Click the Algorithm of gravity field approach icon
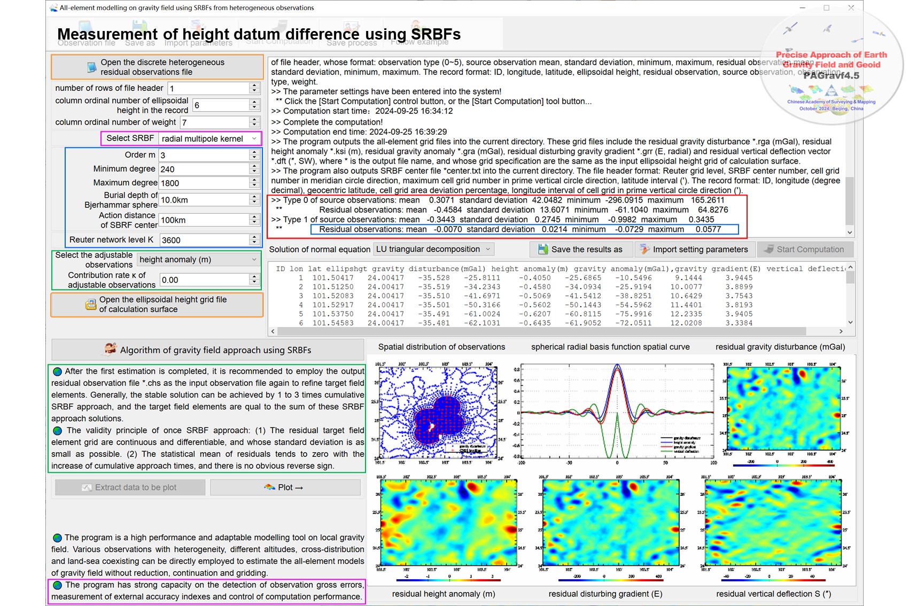This screenshot has width=909, height=606. click(111, 349)
